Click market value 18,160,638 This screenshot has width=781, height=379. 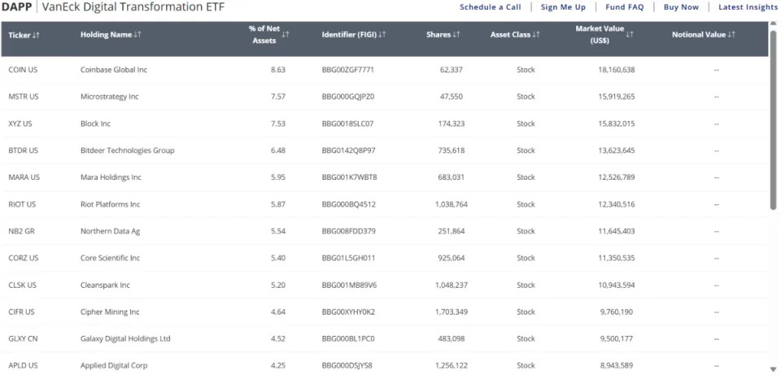(x=616, y=70)
